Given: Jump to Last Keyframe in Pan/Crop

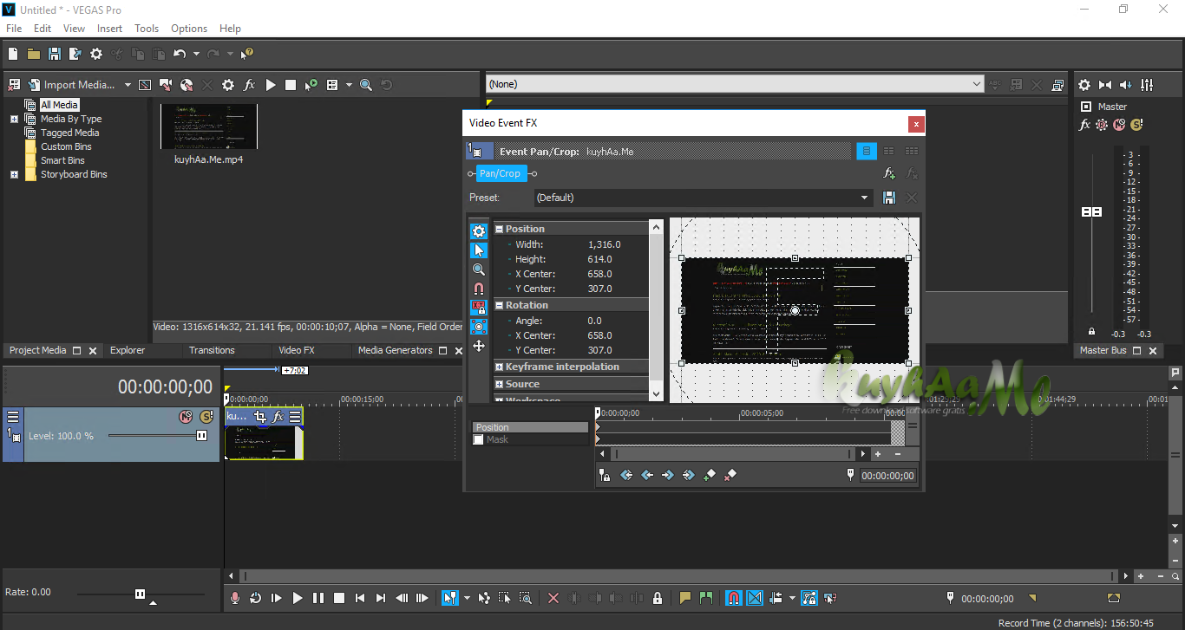Looking at the screenshot, I should (689, 475).
